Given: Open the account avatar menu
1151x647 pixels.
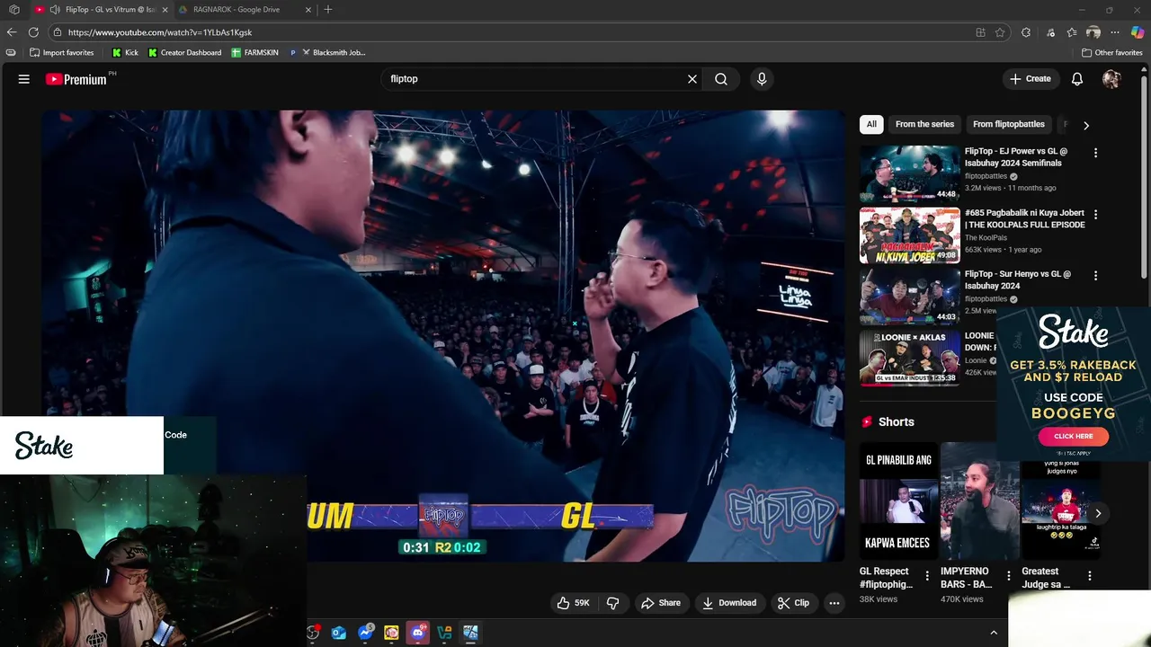Looking at the screenshot, I should pos(1111,79).
